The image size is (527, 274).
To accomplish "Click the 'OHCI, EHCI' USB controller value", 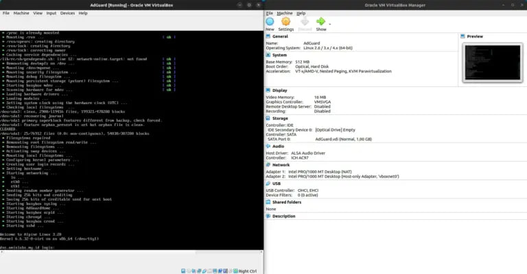I will click(308, 190).
